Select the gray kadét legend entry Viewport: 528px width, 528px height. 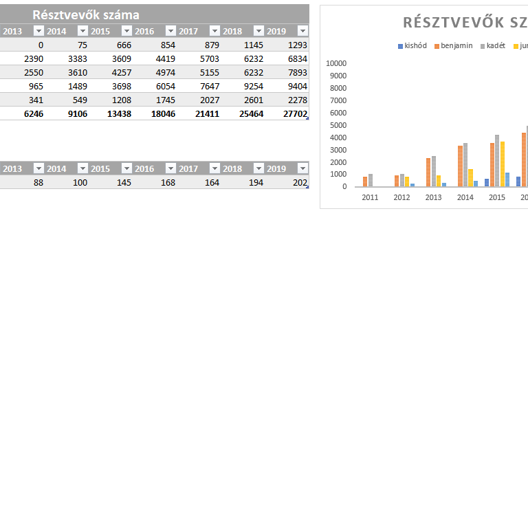click(x=492, y=46)
